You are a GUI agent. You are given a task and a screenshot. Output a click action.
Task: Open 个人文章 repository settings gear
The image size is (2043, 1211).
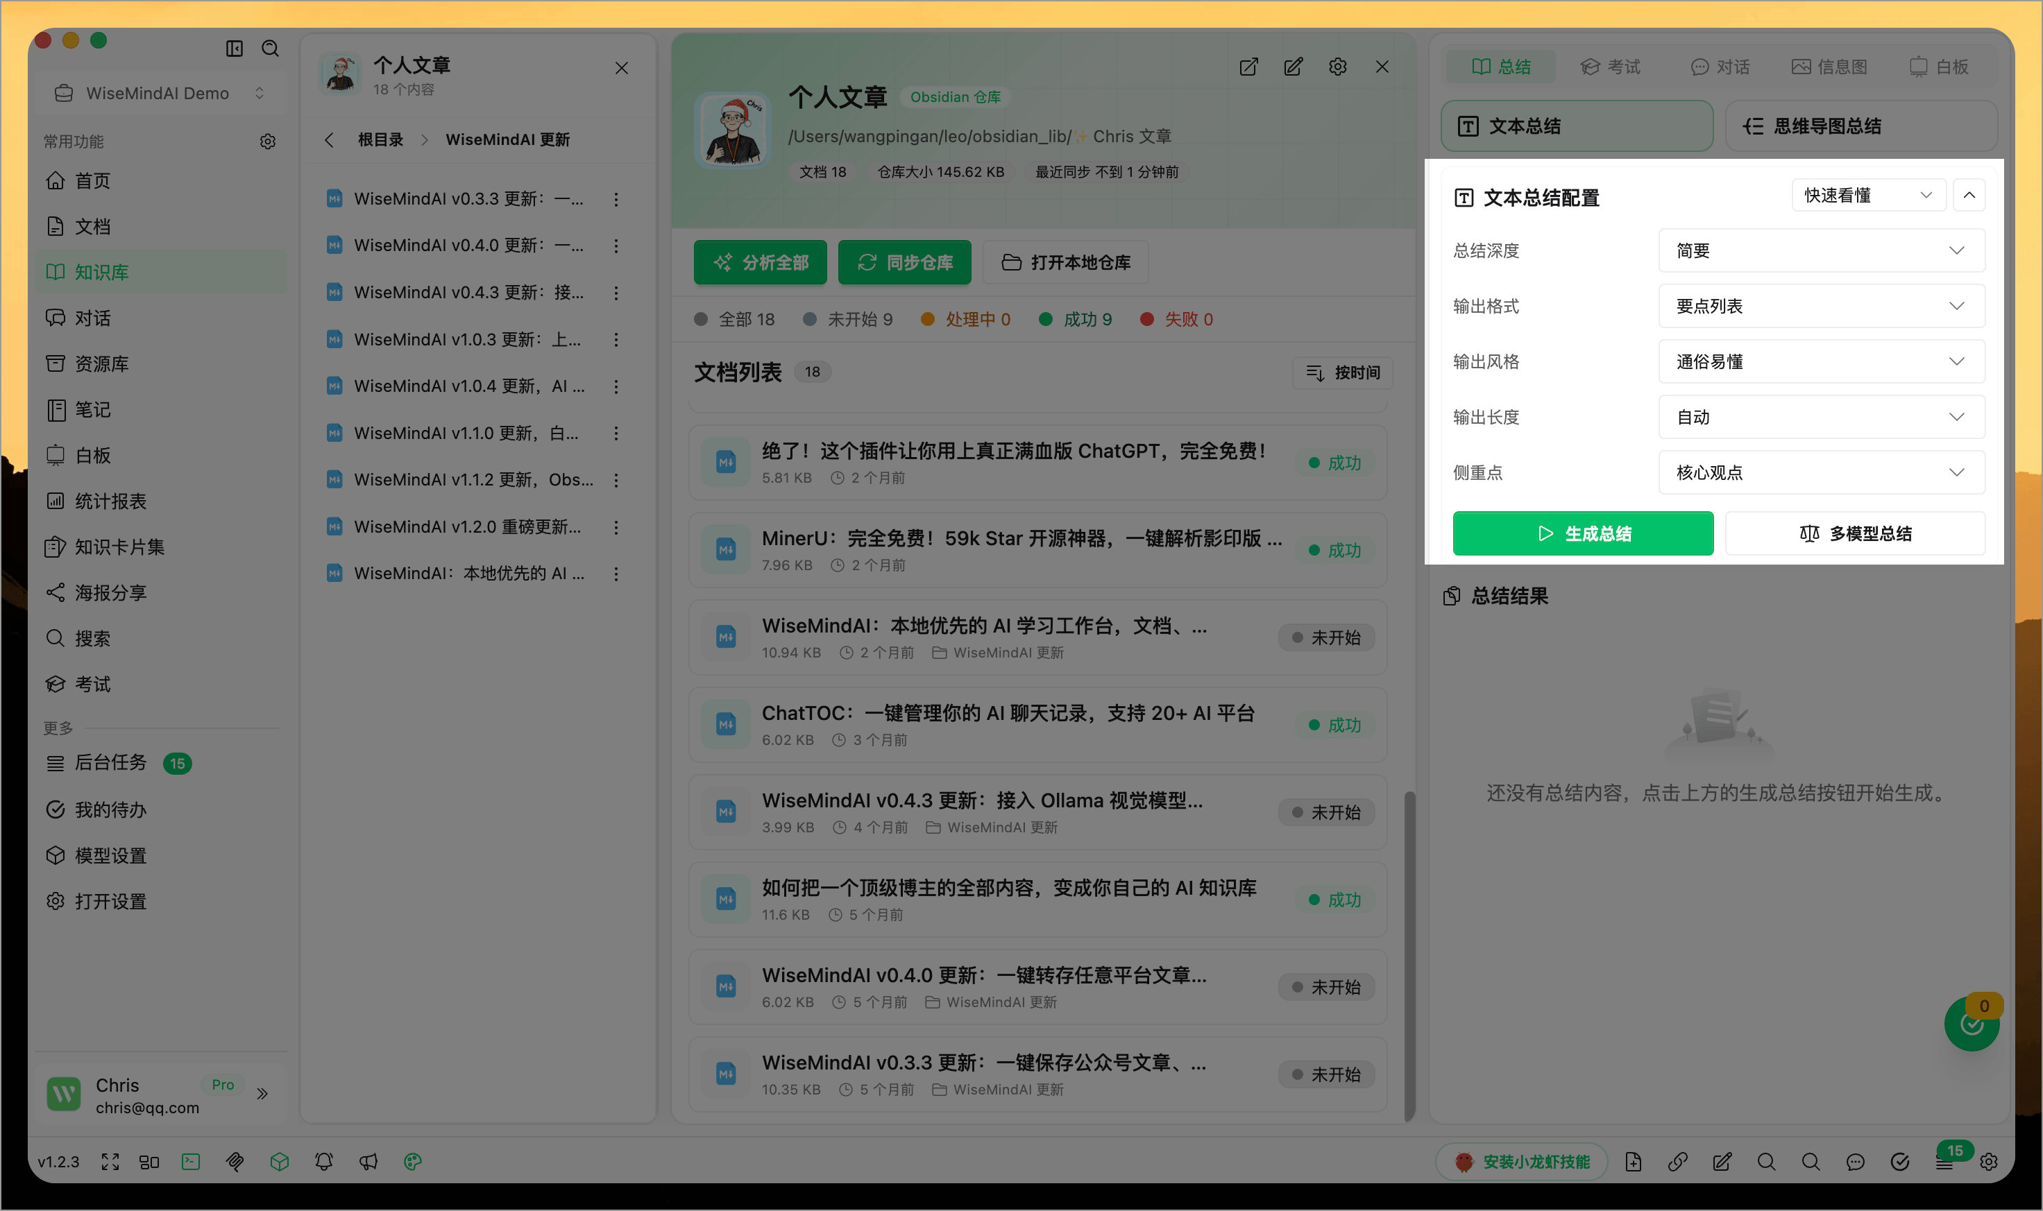click(1338, 67)
